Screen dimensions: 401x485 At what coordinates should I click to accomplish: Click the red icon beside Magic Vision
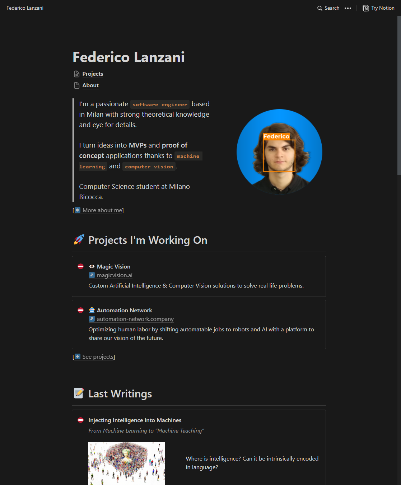click(x=81, y=266)
